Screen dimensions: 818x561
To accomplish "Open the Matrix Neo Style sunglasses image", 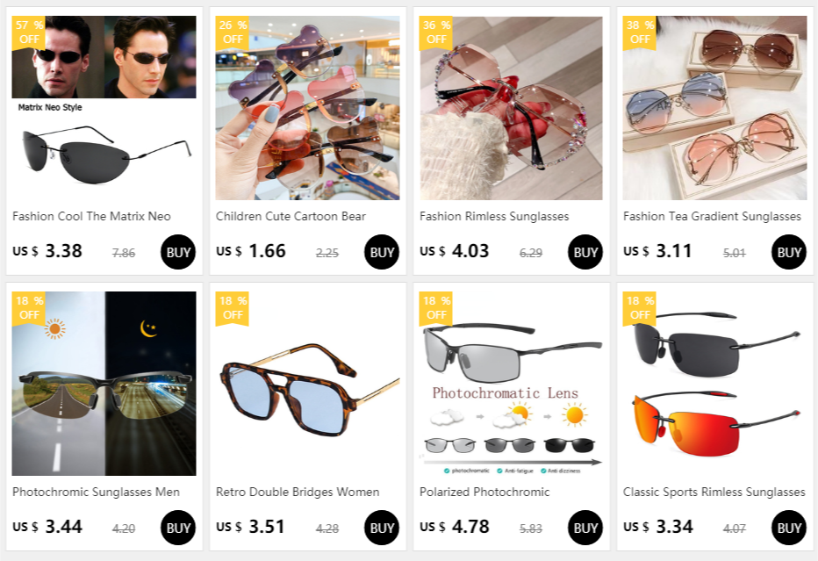I will pos(104,107).
